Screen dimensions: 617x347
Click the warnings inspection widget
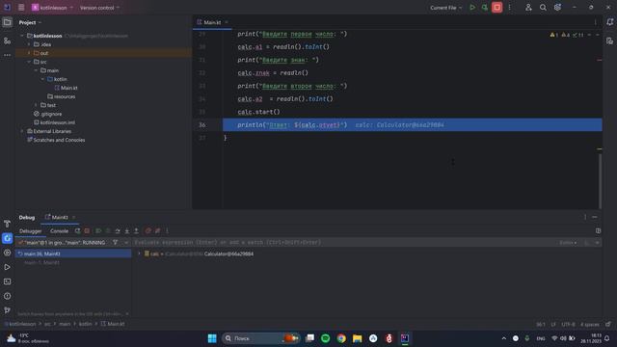point(568,35)
